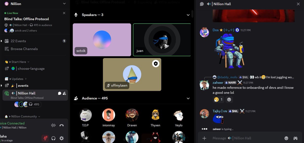Viewport: 304px width, 143px height.
Task: Click the stage icon beside Nillion Hall channel
Action: pos(7,94)
